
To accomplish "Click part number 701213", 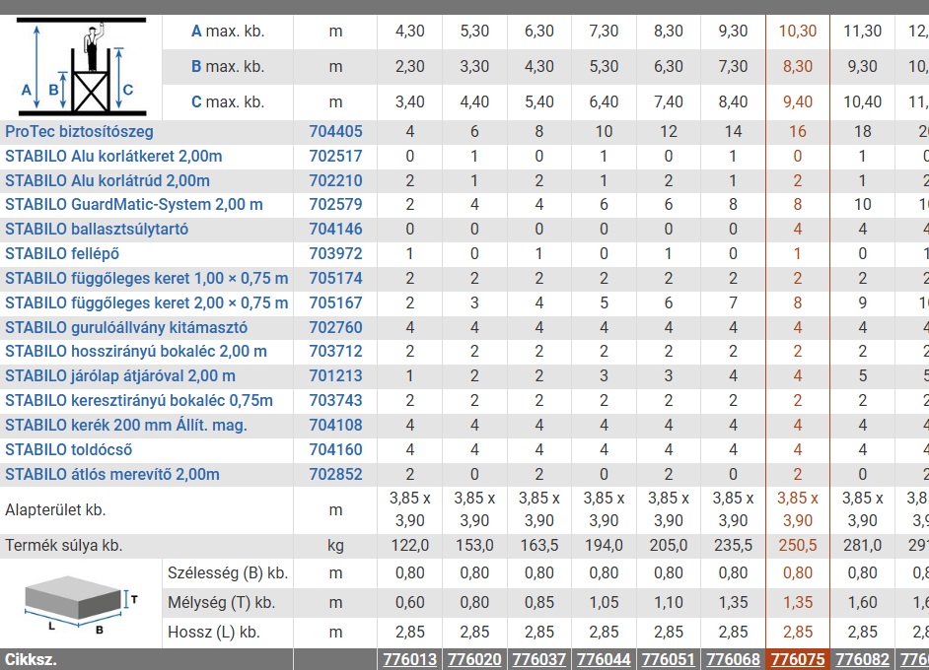I will 335,375.
